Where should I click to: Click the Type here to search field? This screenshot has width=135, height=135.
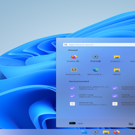[x=99, y=45]
